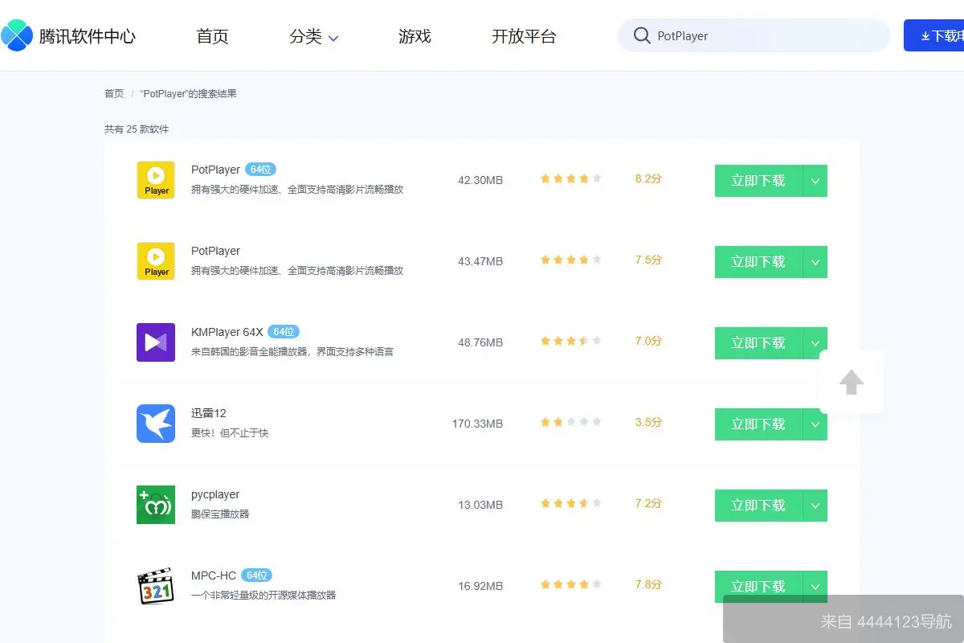The height and width of the screenshot is (643, 964).
Task: Click the 迅雷12 bird icon
Action: [x=155, y=424]
